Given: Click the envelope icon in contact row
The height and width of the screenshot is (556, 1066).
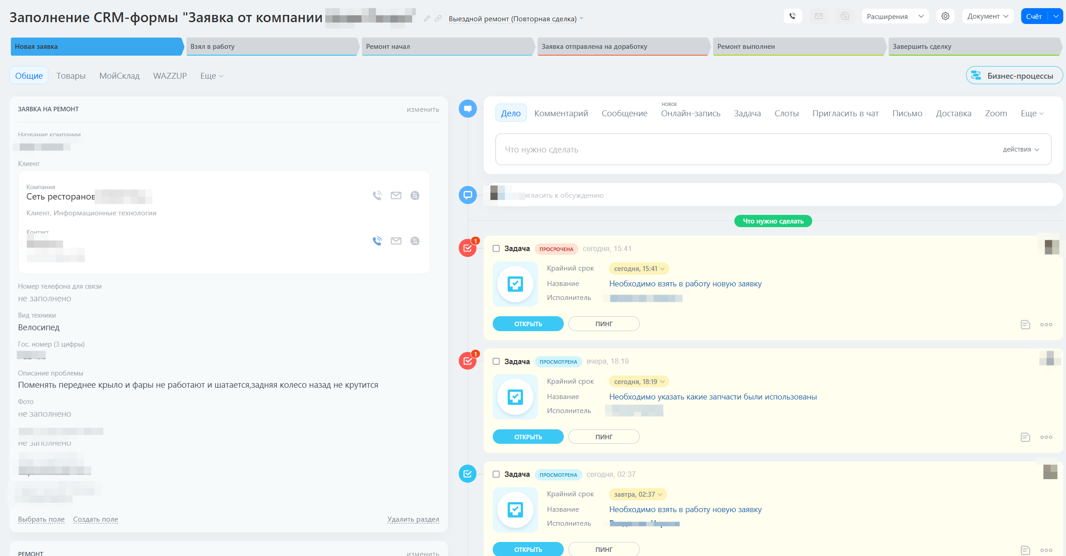Looking at the screenshot, I should 396,241.
